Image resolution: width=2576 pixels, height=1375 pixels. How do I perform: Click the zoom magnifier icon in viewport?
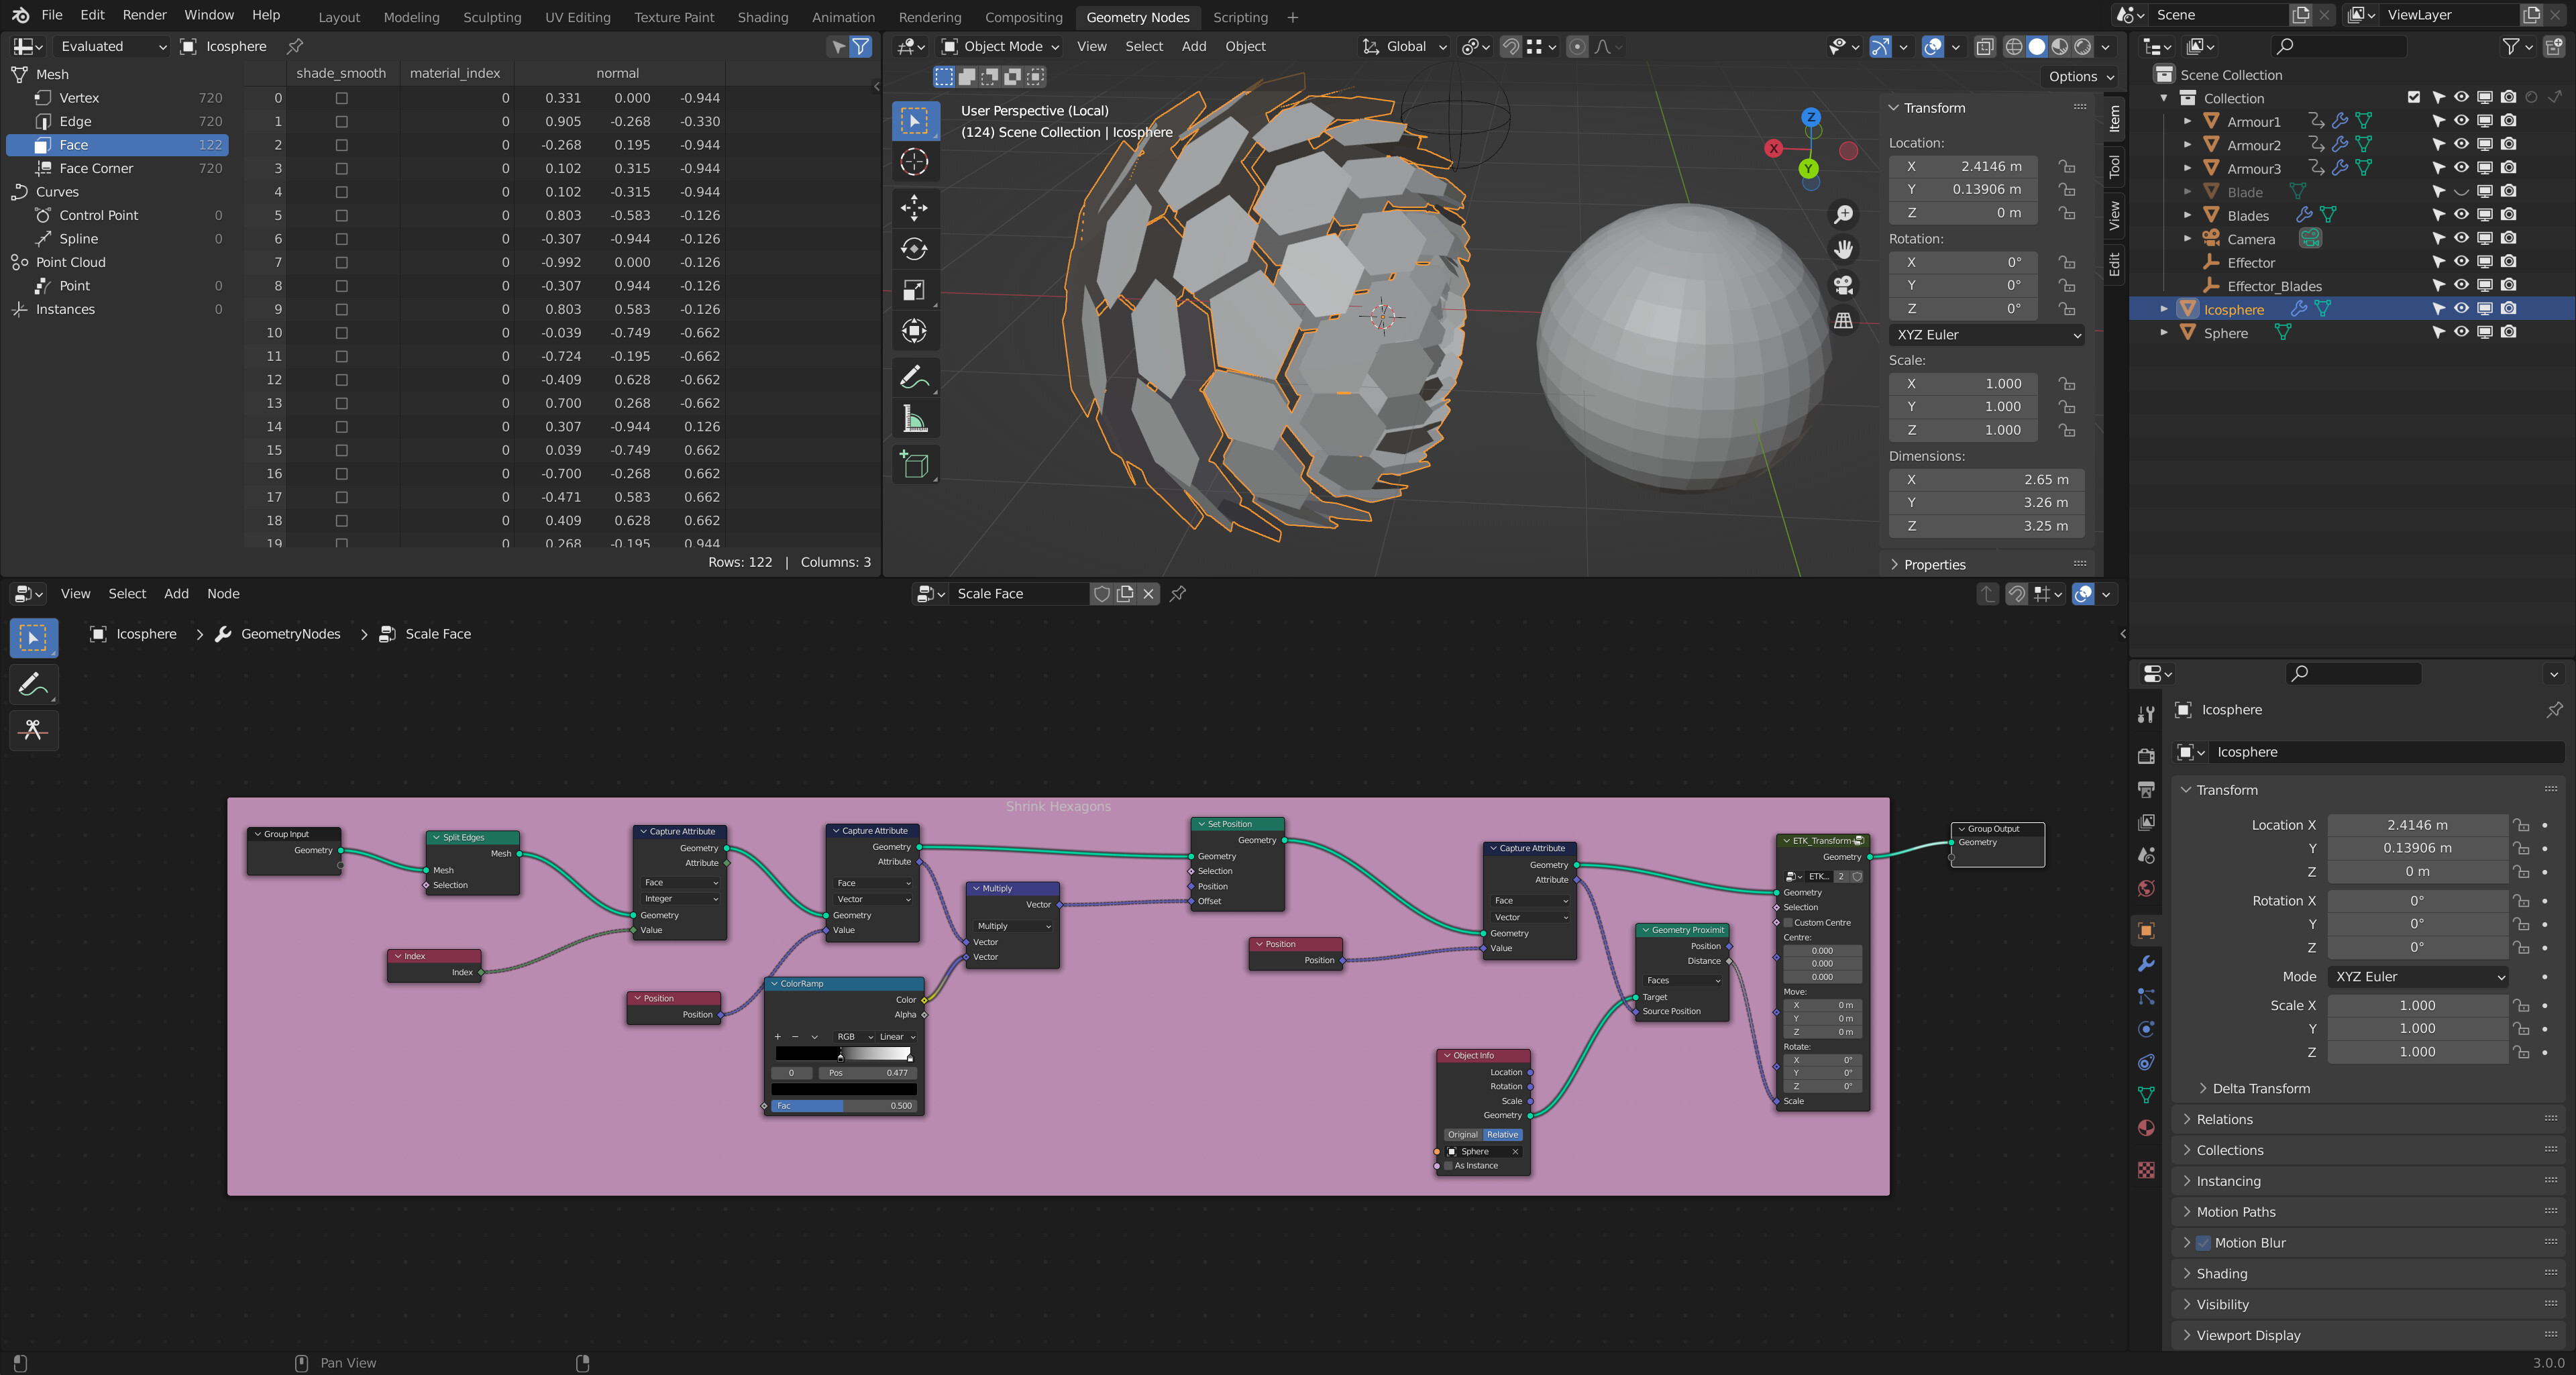[1843, 213]
